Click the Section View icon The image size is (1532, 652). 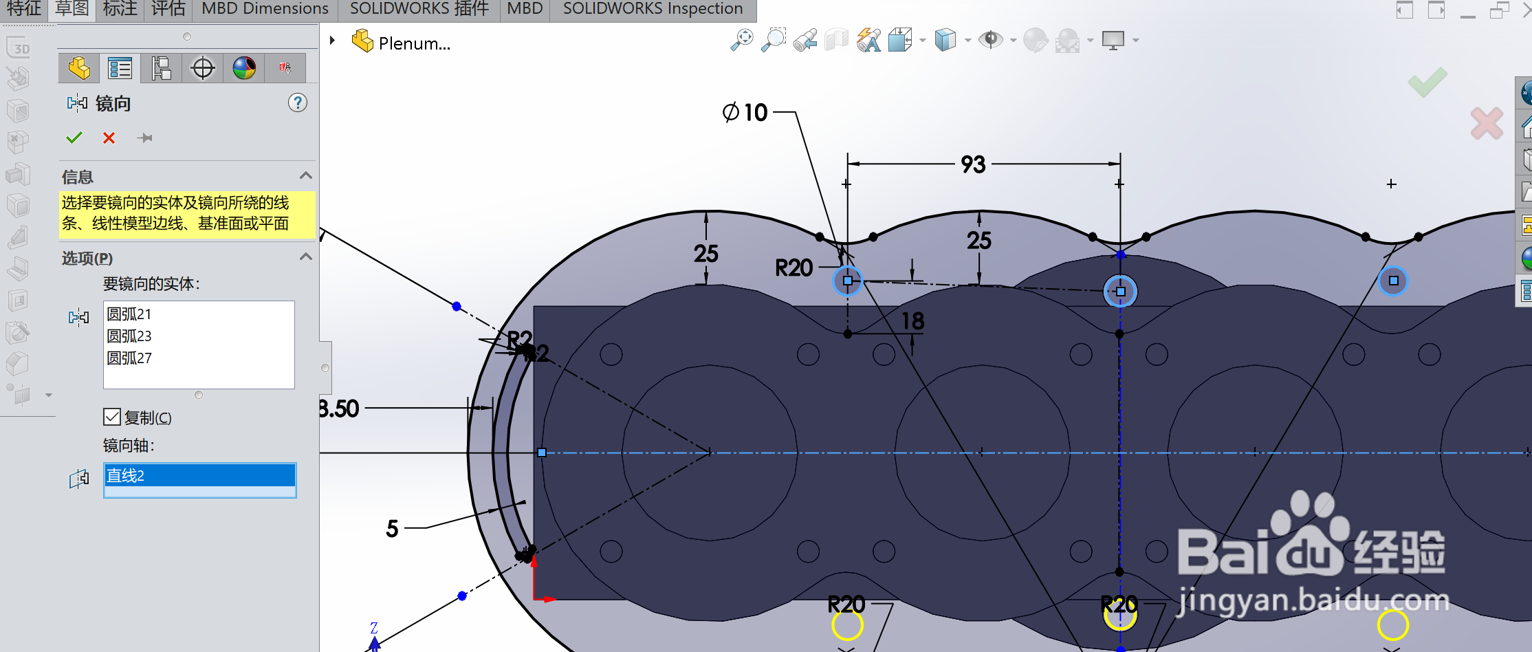point(837,40)
